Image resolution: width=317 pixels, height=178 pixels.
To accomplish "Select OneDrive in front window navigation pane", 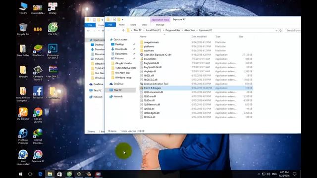I will click(x=118, y=84).
